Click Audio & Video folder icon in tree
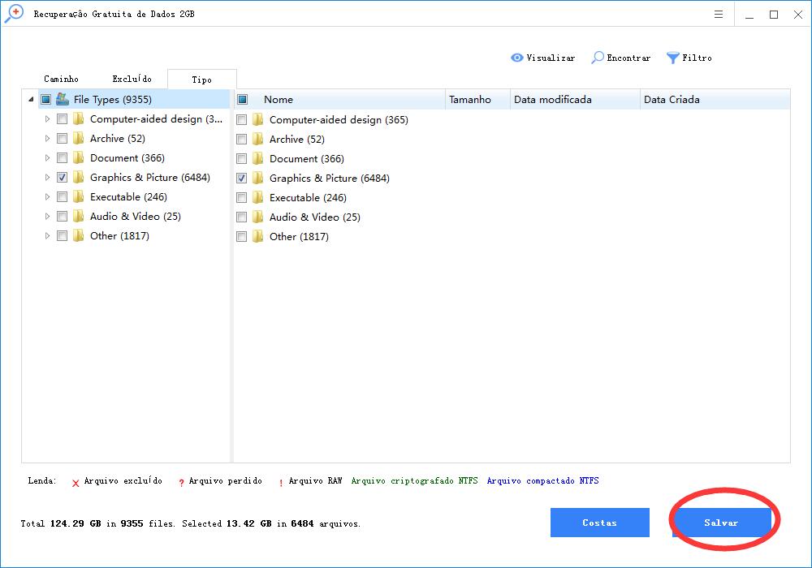812x568 pixels. click(79, 216)
